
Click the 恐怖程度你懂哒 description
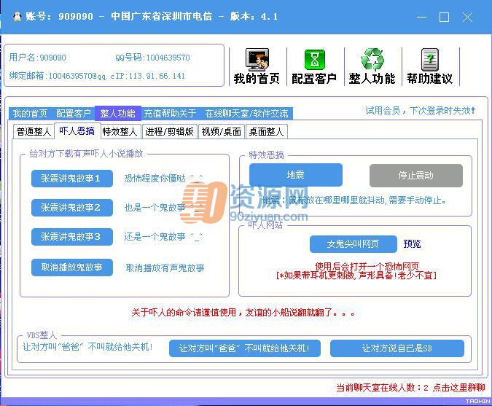[163, 178]
